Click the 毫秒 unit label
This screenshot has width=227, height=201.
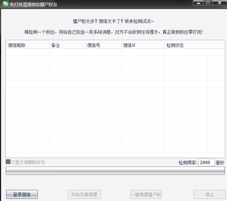click(220, 163)
